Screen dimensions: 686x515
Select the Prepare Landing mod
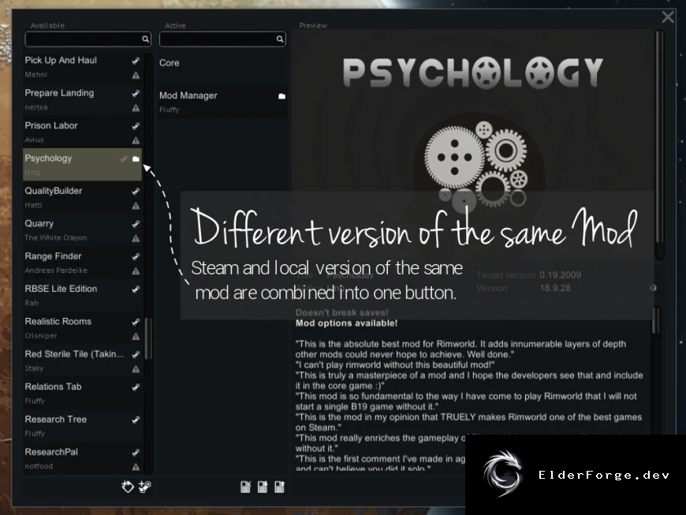(x=82, y=99)
